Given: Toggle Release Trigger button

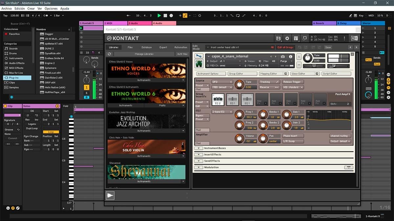Looking at the screenshot, I should pos(293,82).
